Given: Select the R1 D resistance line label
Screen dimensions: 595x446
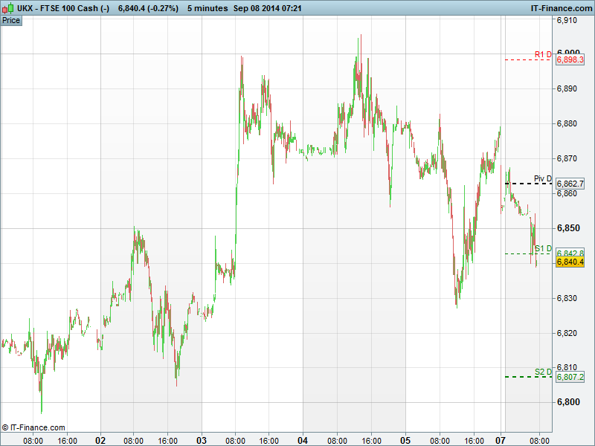Looking at the screenshot, I should (543, 54).
